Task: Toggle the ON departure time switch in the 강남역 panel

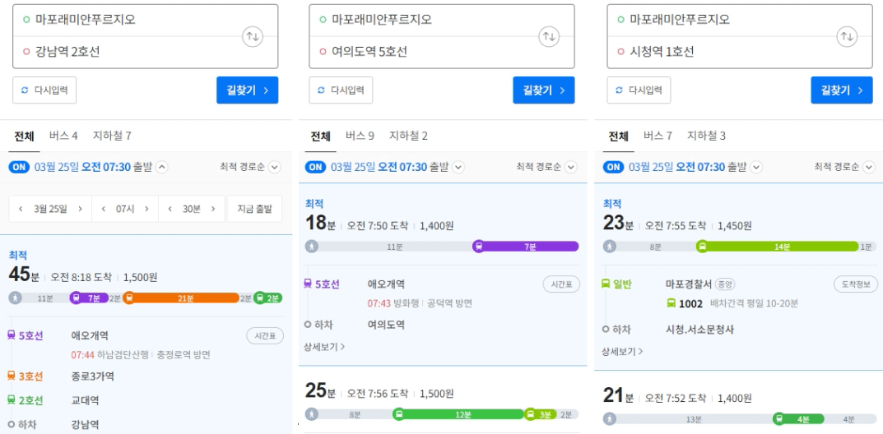Action: click(x=19, y=167)
